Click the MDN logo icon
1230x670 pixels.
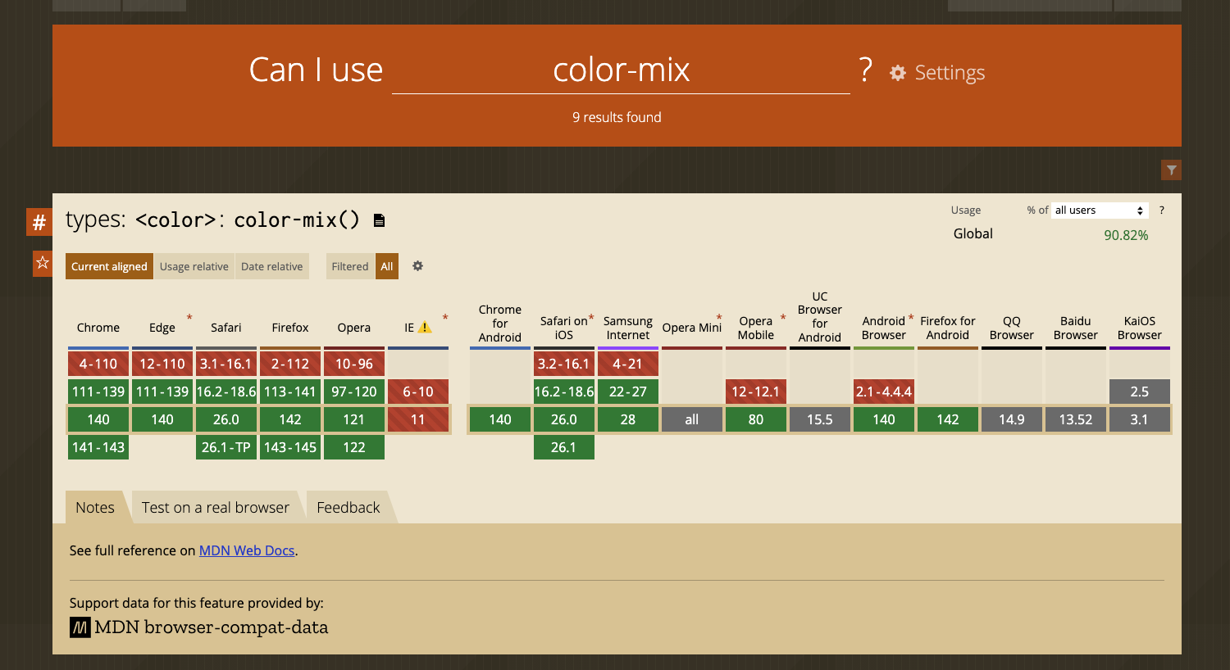tap(79, 627)
